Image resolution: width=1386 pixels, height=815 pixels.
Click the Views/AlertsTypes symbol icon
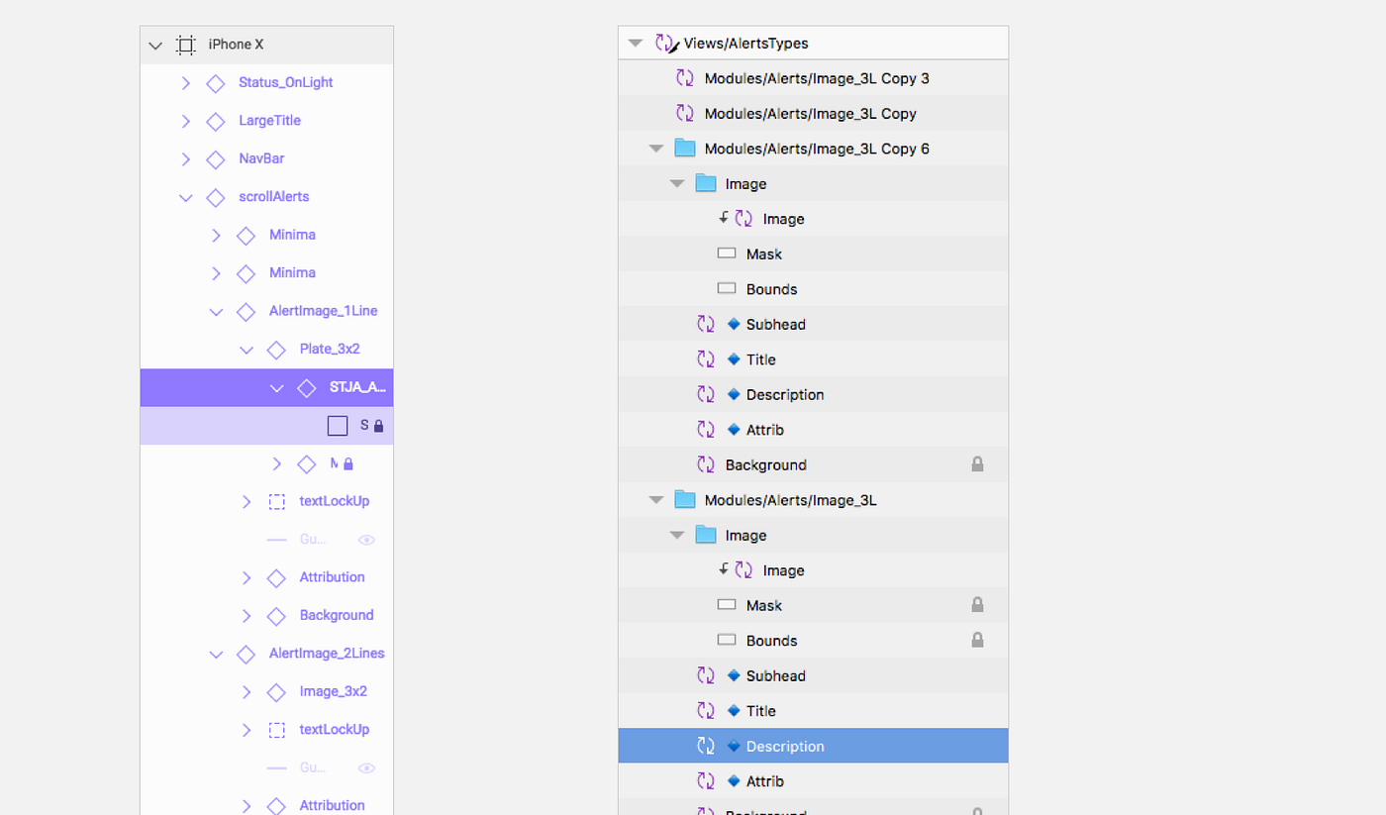(667, 44)
